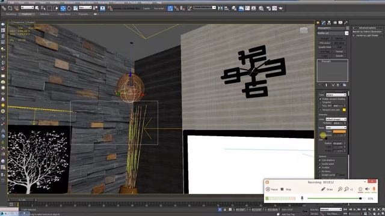Toggle the Targeted checkbox
The image size is (385, 216).
(x=320, y=102)
